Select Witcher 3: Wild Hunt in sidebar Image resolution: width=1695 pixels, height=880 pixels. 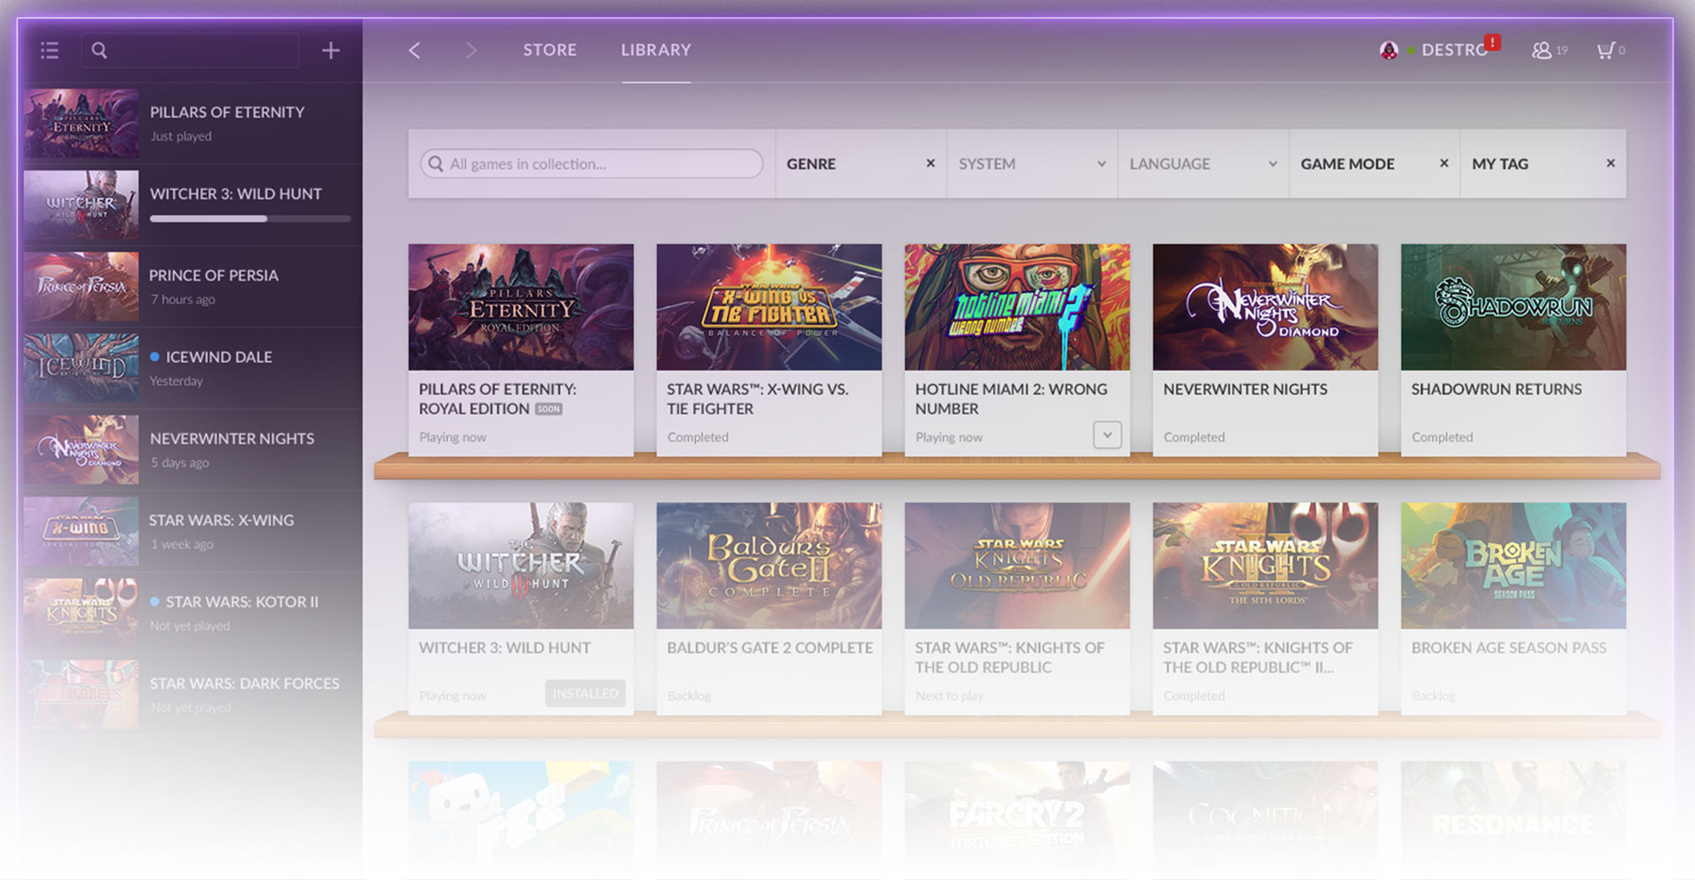coord(192,205)
